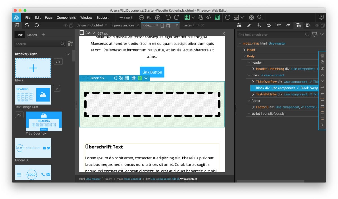Toggle the hide-element eye in tree sidebar

tap(323, 68)
